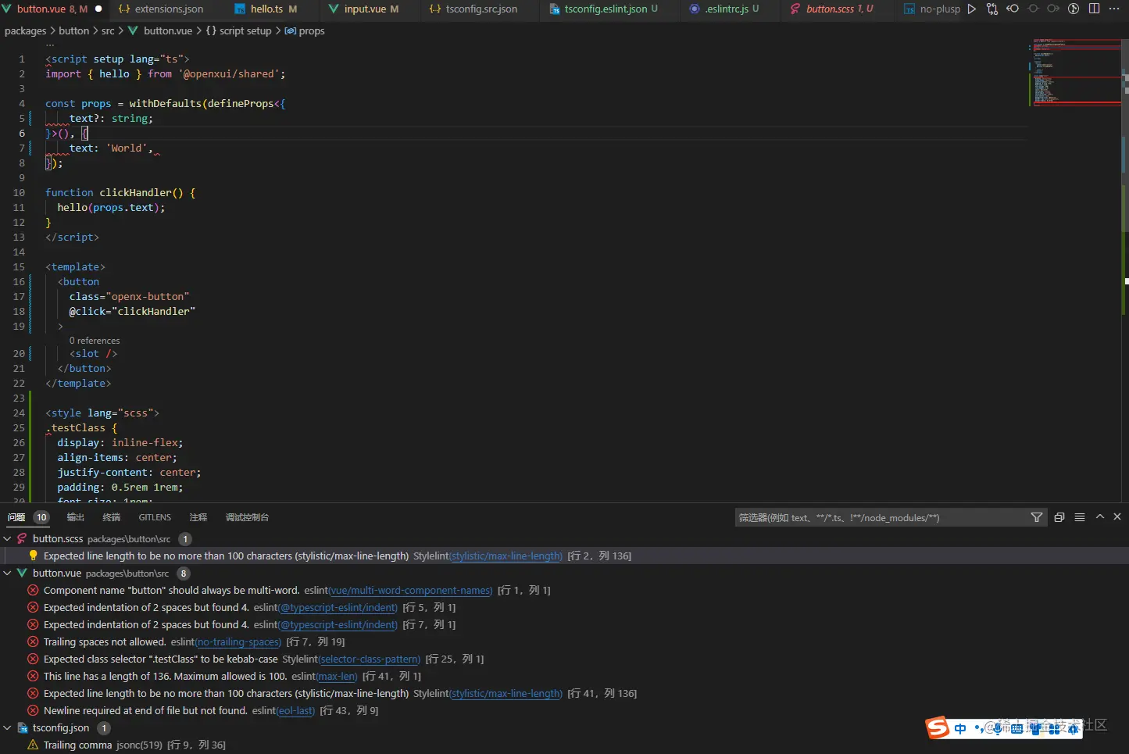Click the filter funnel icon in Problems panel
This screenshot has height=754, width=1129.
point(1037,517)
